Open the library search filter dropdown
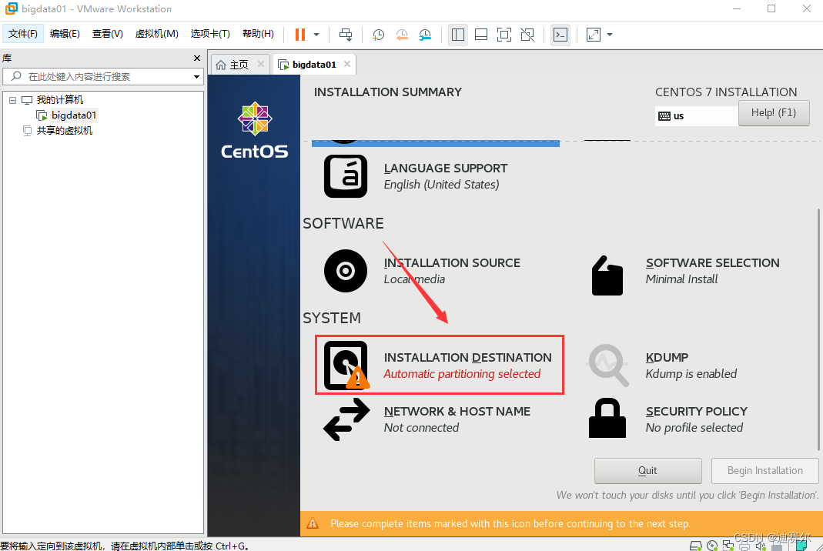The image size is (823, 551). [196, 77]
